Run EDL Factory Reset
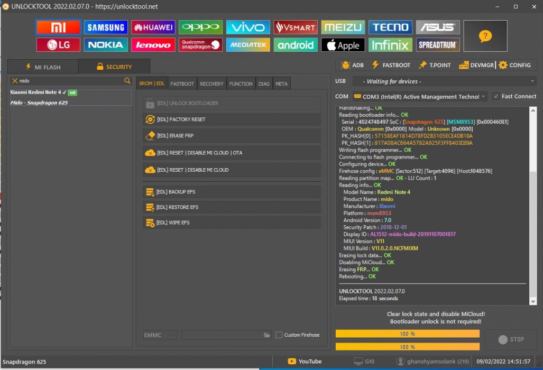 coord(232,119)
